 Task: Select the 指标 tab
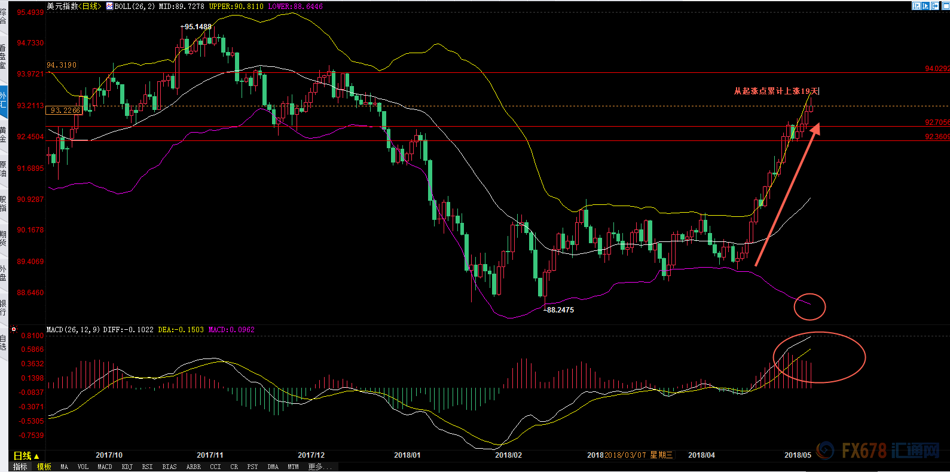(x=20, y=467)
